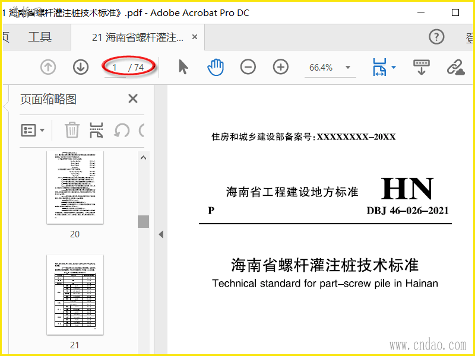Open the 66.4% zoom level dropdown
475x356 pixels.
point(348,67)
